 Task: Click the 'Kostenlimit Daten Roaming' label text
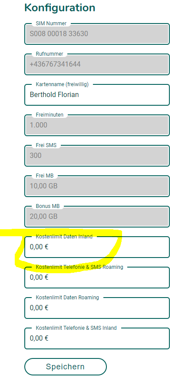67,298
